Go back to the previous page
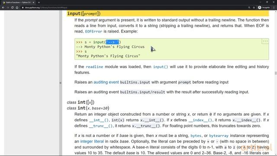This screenshot has width=277, height=156. [x=3, y=8]
